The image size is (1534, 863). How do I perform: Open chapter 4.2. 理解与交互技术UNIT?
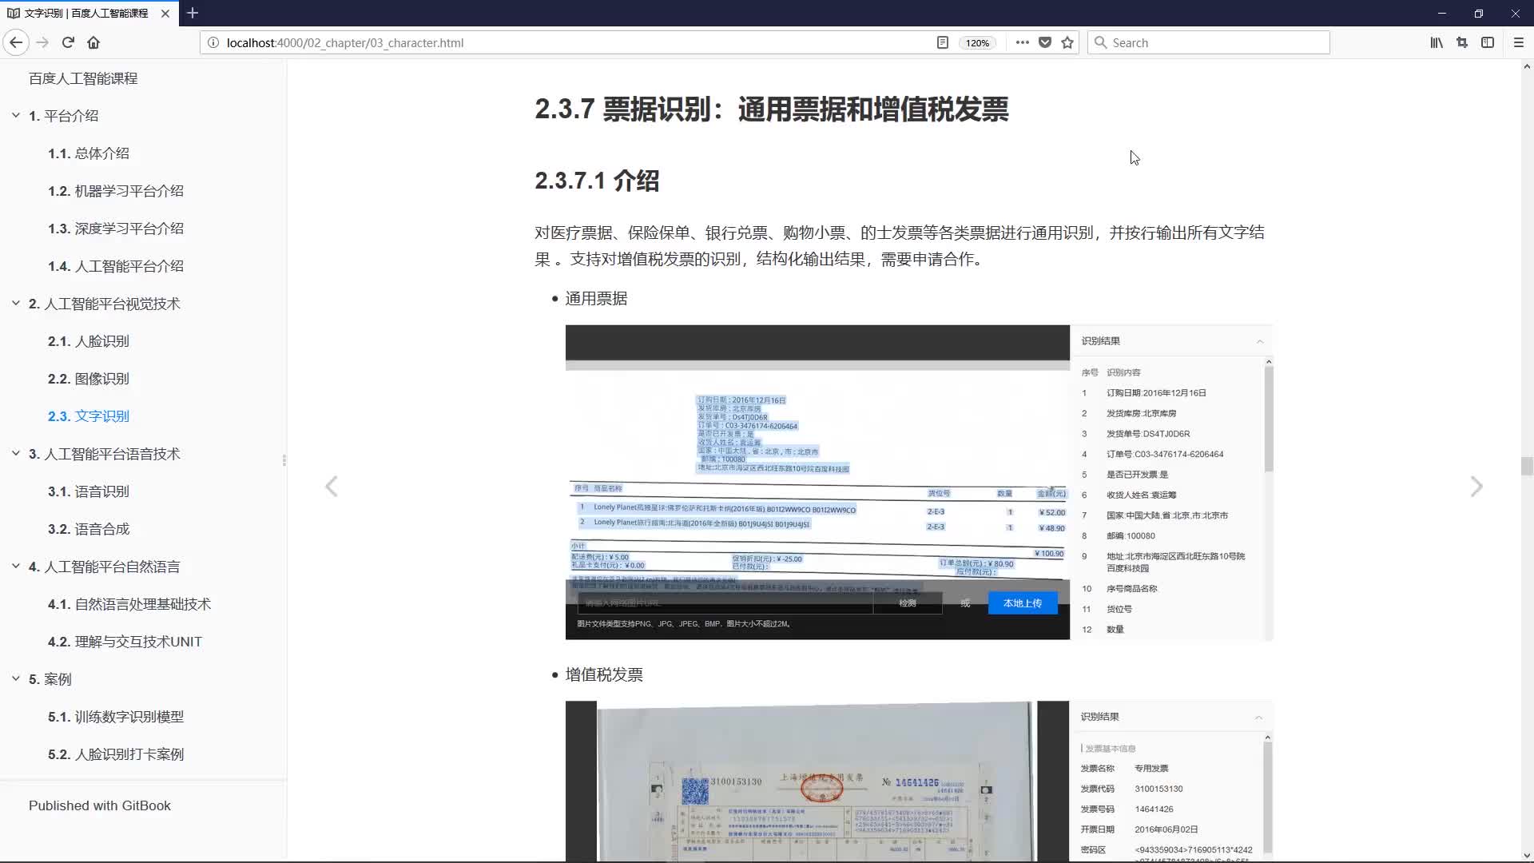point(125,642)
